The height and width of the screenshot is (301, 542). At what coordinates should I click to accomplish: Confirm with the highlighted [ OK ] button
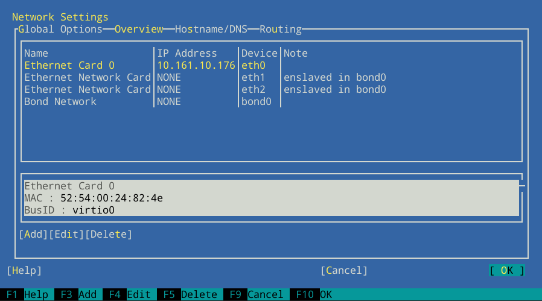tap(506, 270)
